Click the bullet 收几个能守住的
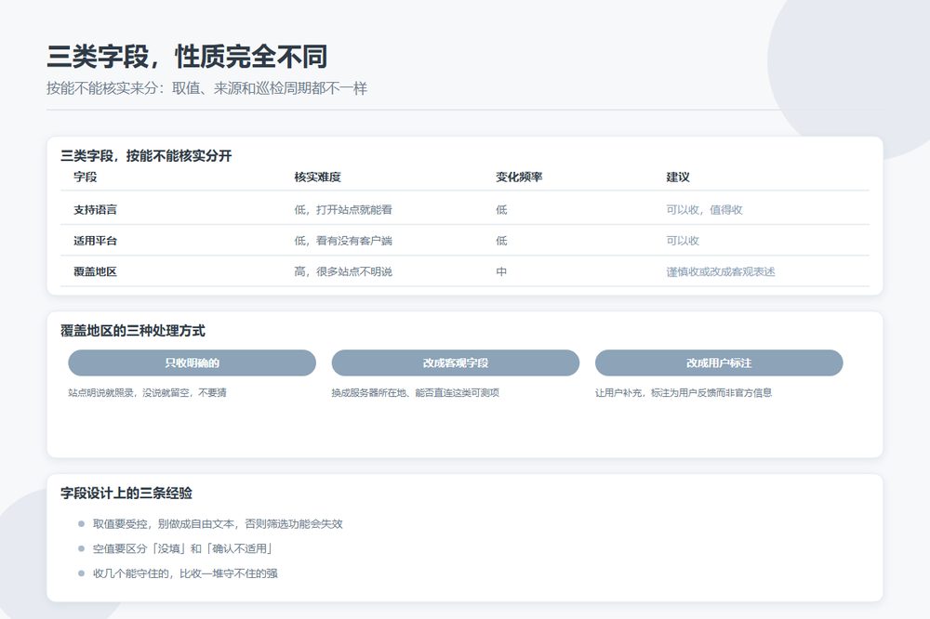Screen dimensions: 930x619 [x=185, y=573]
